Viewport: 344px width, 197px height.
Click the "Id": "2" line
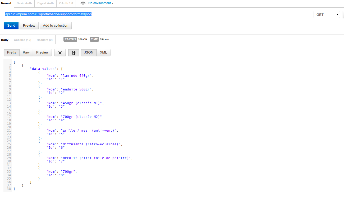pyautogui.click(x=56, y=93)
